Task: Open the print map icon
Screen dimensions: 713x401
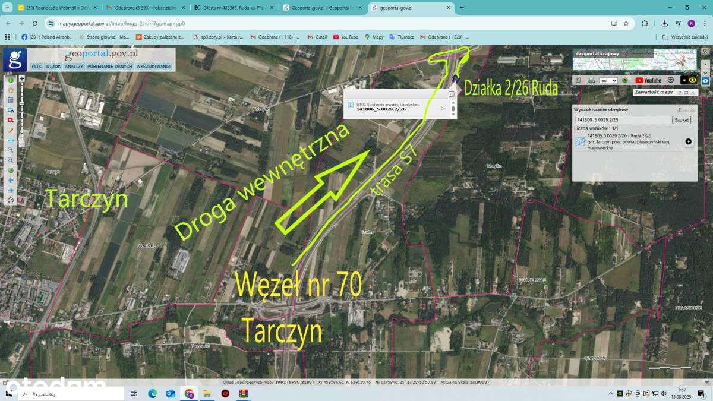Action: [591, 80]
